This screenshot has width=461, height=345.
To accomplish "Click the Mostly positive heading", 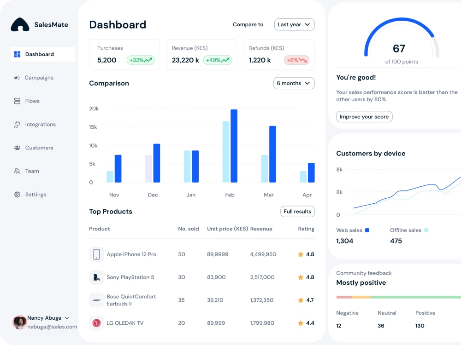I will (x=361, y=283).
